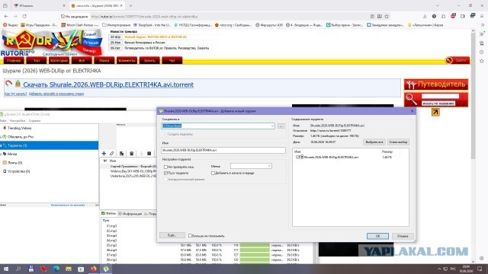488x274 pixels.
Task: Click the magnifier search icon on Rutor
Action: pyautogui.click(x=411, y=100)
